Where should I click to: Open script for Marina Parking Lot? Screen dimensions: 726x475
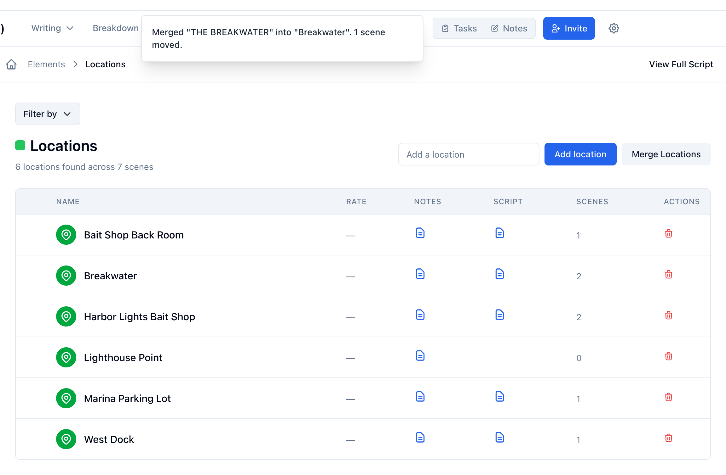point(500,397)
